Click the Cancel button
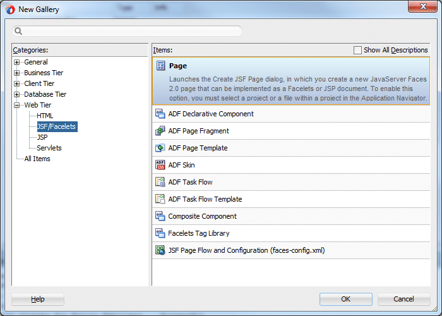 403,299
